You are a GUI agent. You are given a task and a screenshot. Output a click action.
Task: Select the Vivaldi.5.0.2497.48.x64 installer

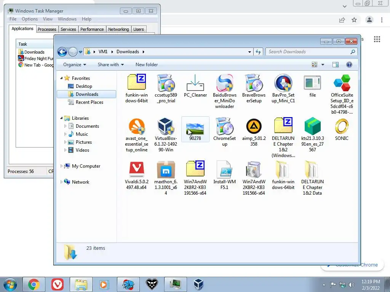137,175
